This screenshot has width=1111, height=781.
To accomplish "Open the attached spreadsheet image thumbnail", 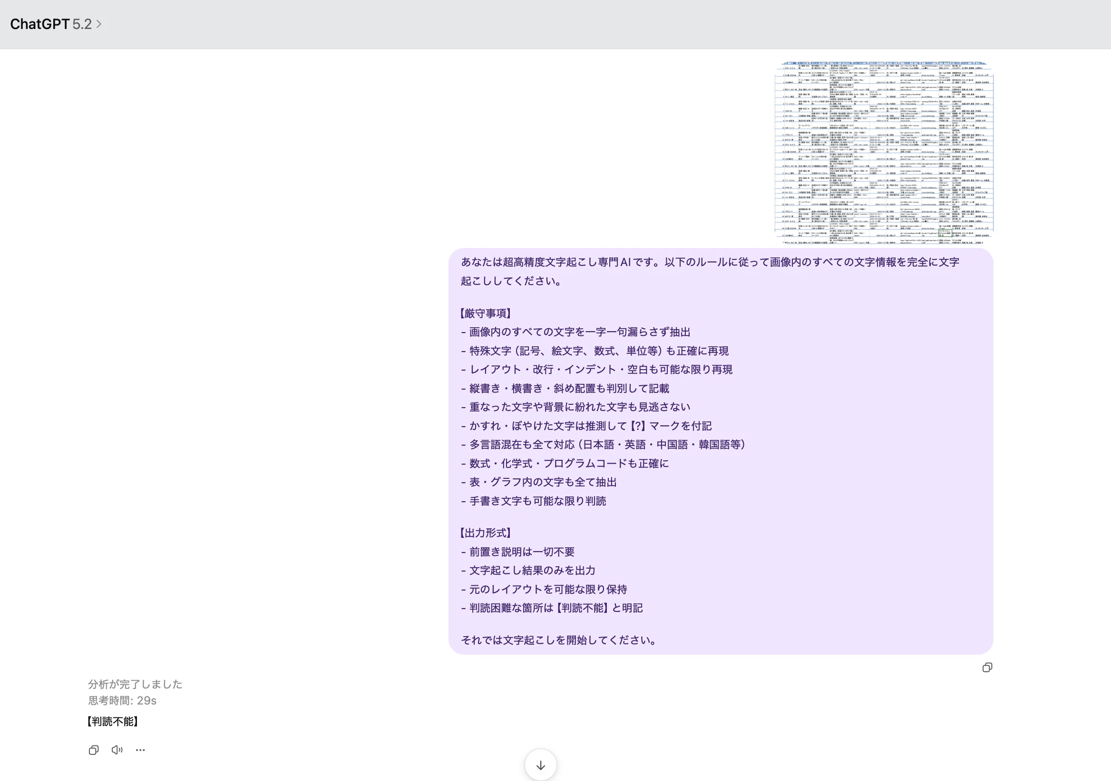I will tap(884, 152).
